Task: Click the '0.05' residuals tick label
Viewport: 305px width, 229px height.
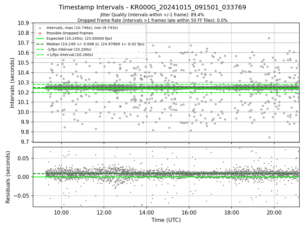Action: [x=23, y=158]
